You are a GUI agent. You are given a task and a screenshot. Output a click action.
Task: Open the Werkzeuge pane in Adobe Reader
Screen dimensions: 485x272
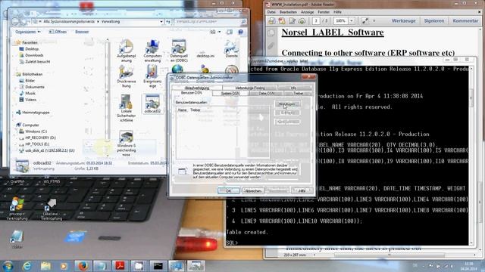point(403,20)
